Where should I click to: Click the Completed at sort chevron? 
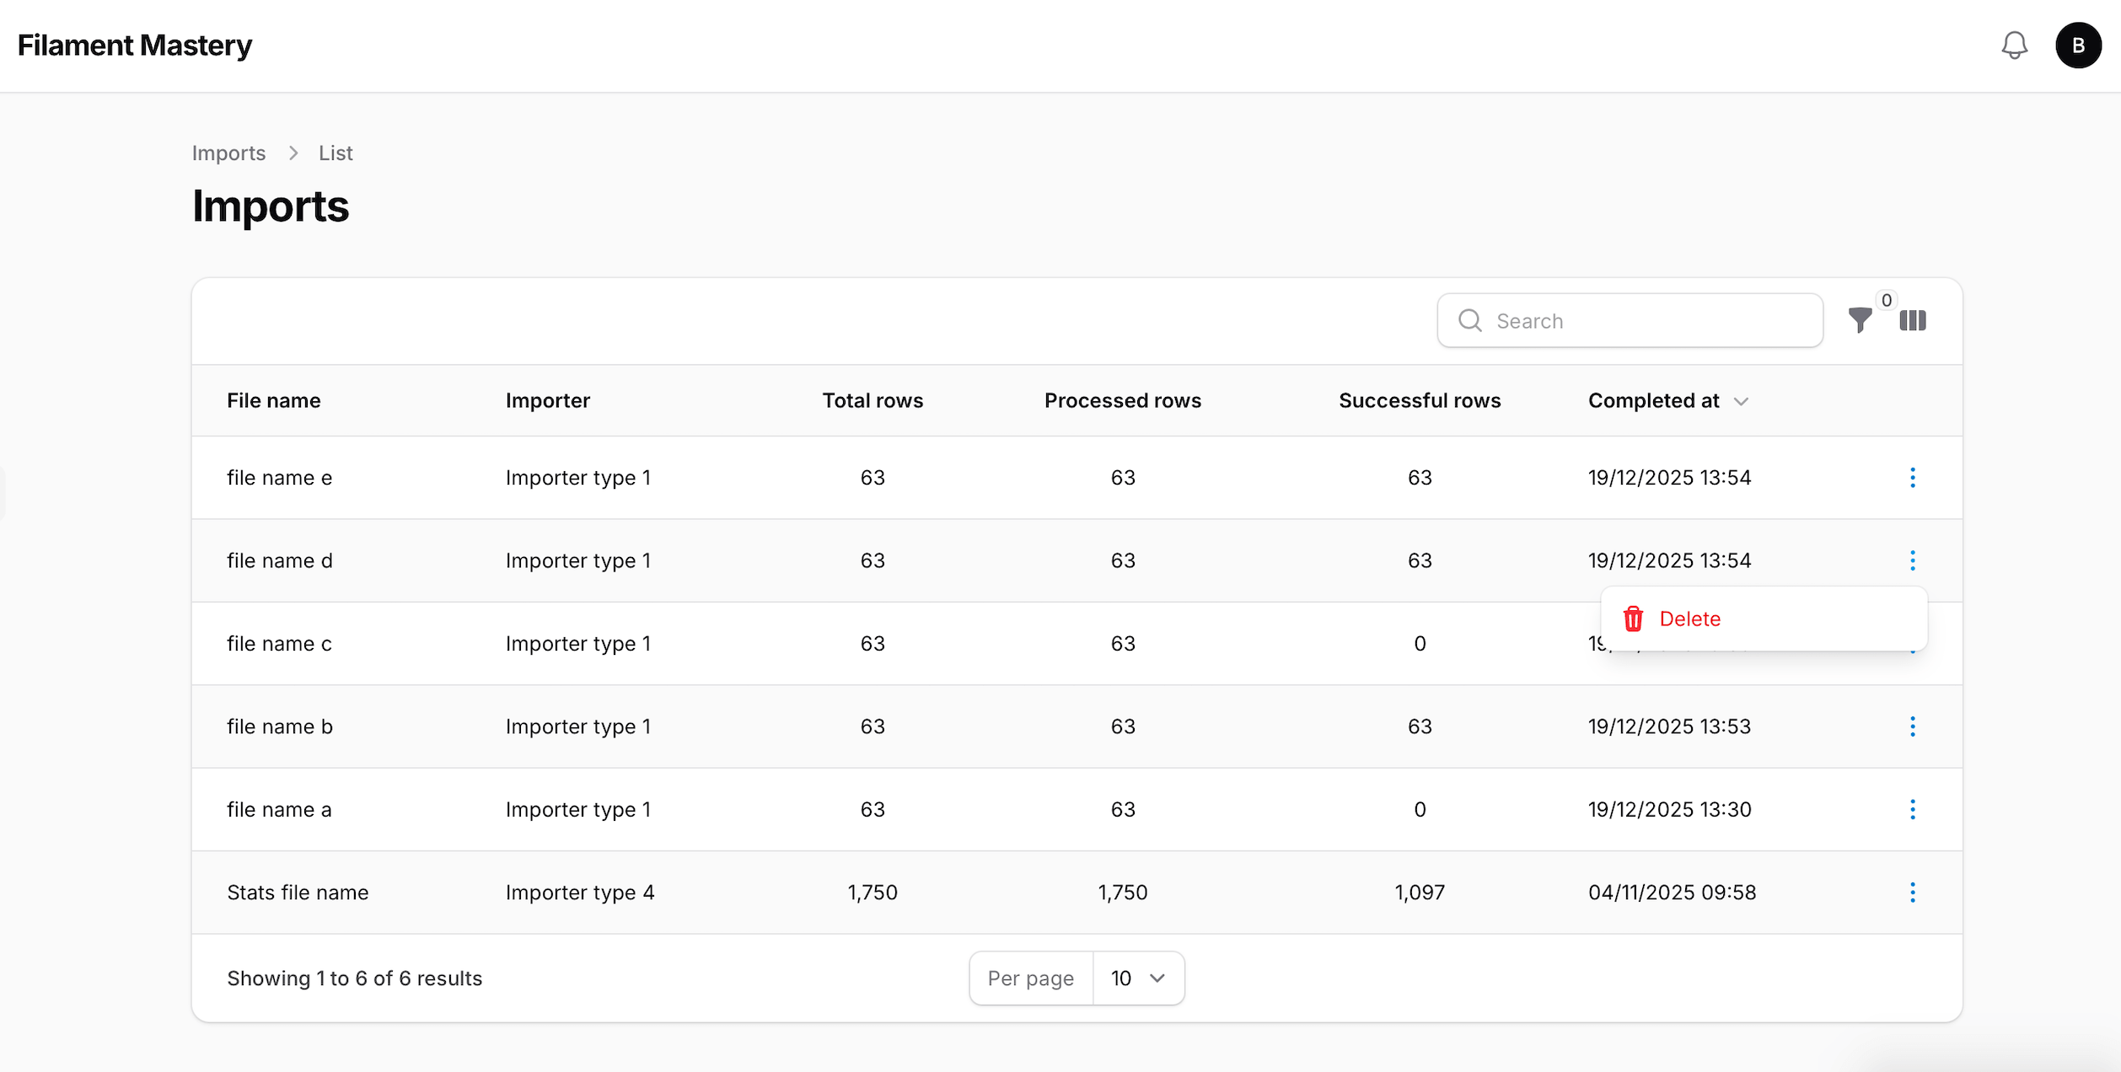pos(1741,401)
